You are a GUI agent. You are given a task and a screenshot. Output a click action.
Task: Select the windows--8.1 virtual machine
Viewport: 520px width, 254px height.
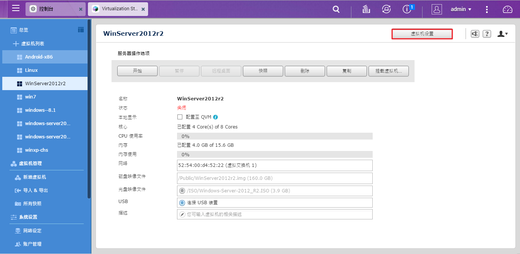[45, 110]
